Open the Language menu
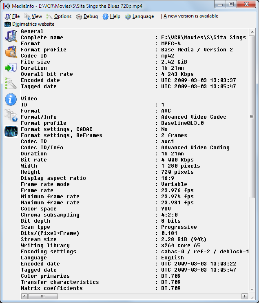The height and width of the screenshot is (303, 259). 139,16
